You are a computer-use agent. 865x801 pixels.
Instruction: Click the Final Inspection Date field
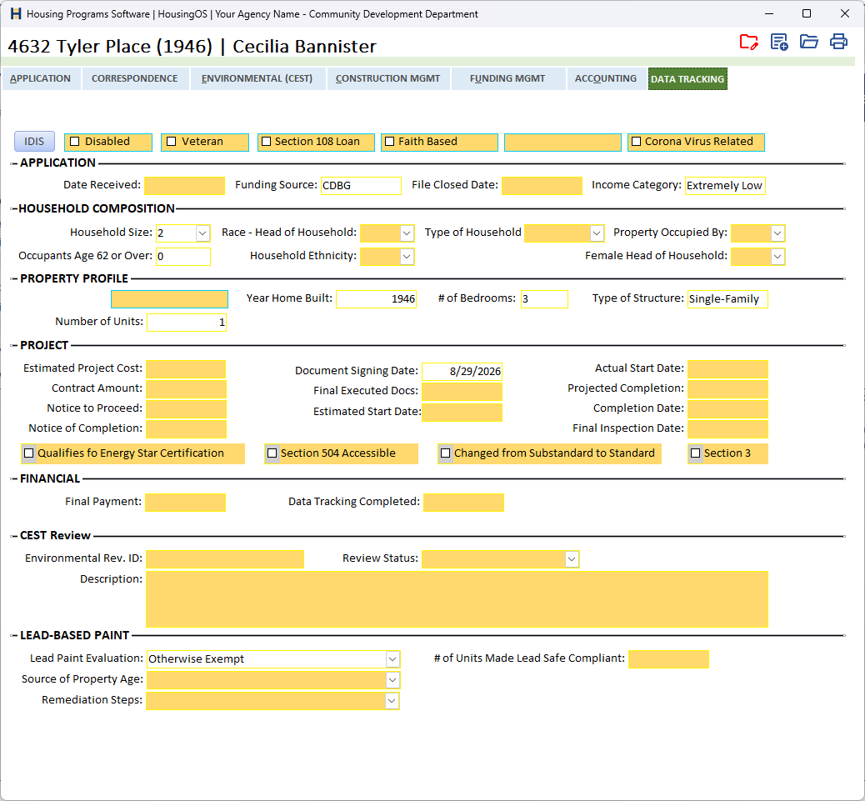pyautogui.click(x=727, y=428)
